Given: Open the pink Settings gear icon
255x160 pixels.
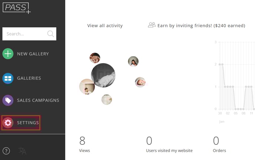Looking at the screenshot, I should coord(8,123).
